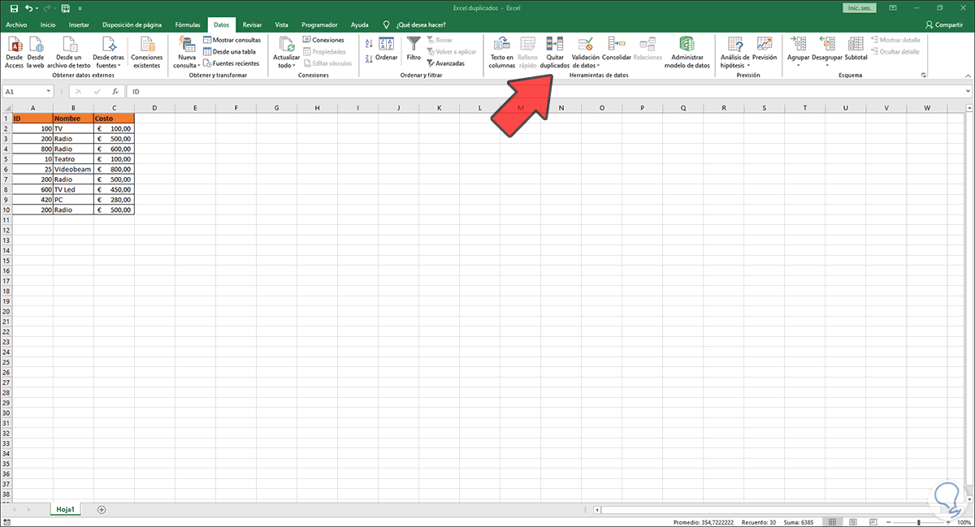
Task: Open the Archivo tab
Action: point(16,24)
